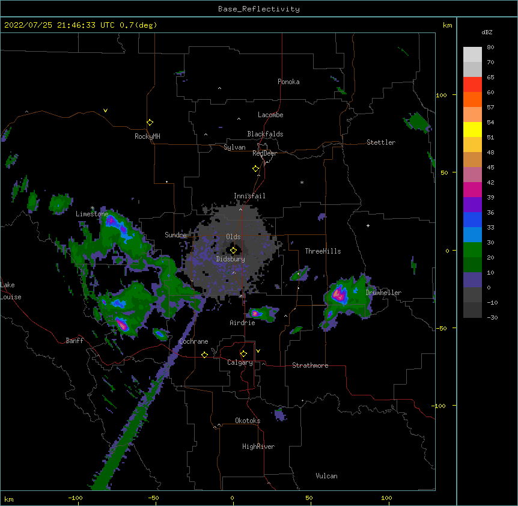Viewport: 518px width, 506px height.
Task: Pick the bright yellow 51-54 dBZ swatch
Action: (x=472, y=129)
